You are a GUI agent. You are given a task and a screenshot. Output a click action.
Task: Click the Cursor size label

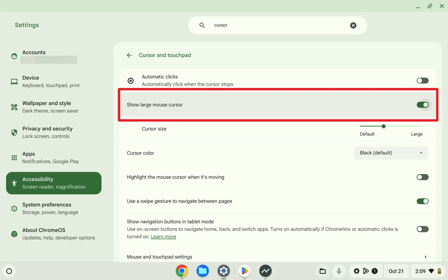pos(154,129)
